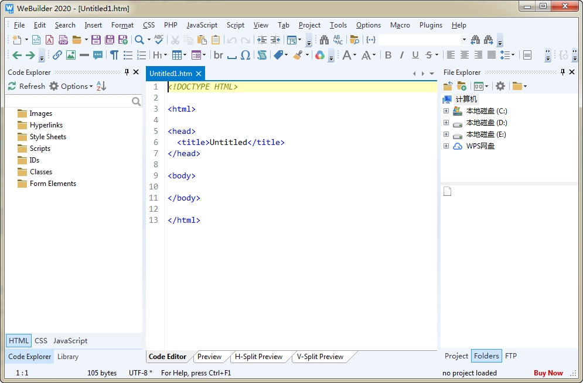Insert a hyperlink using the link icon
This screenshot has height=383, width=583.
tap(57, 55)
